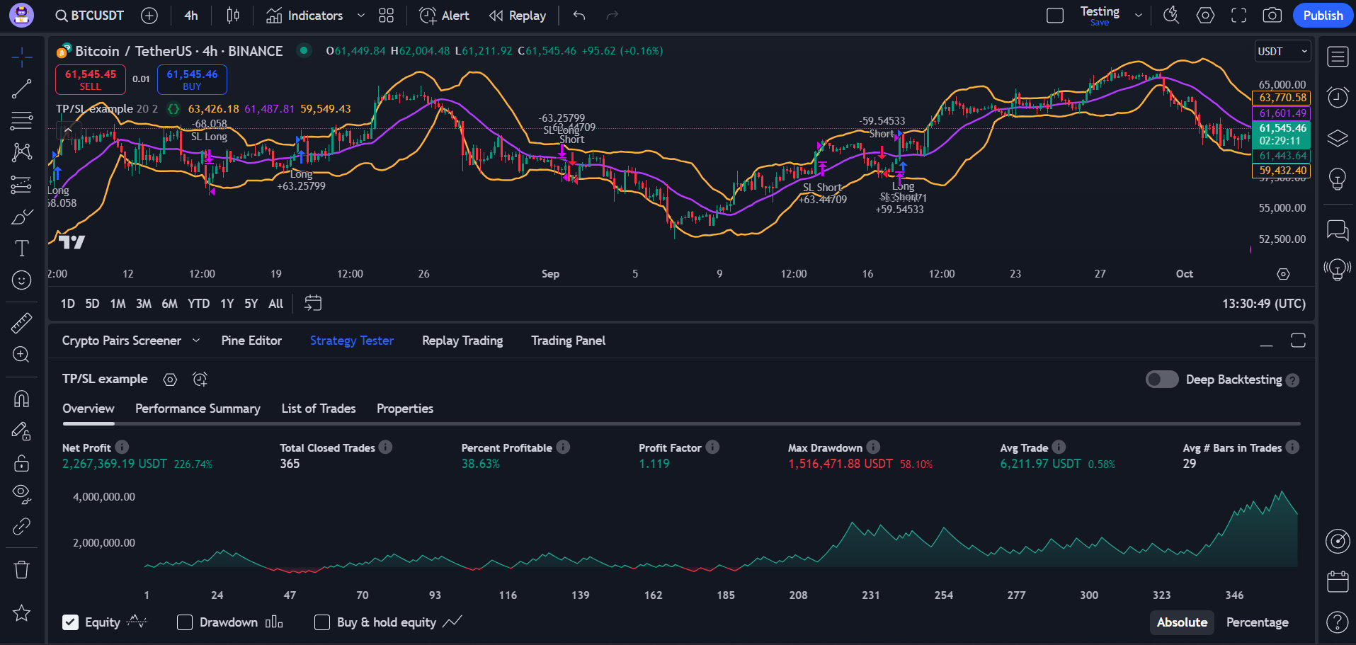The width and height of the screenshot is (1356, 645).
Task: Select the Trend Line drawing tool
Action: click(x=21, y=87)
